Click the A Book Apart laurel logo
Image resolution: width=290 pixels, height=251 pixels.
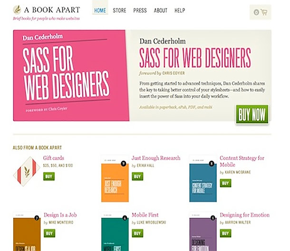pyautogui.click(x=17, y=10)
